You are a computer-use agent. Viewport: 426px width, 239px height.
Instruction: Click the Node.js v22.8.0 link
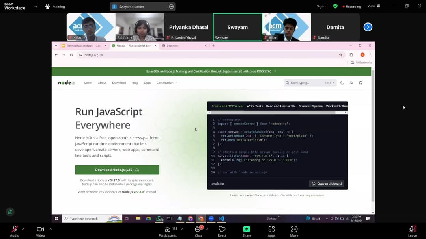pos(133,192)
